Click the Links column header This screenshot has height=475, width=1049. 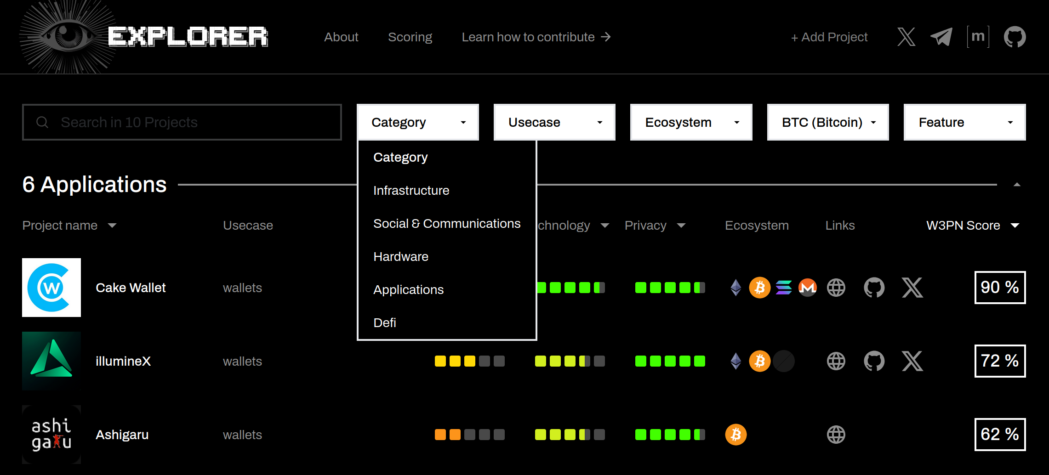840,226
